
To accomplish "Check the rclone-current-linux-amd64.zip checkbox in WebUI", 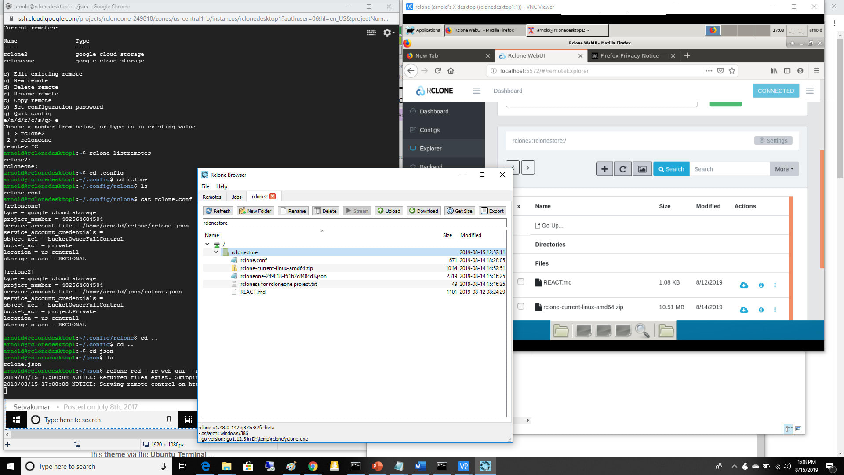I will [521, 306].
